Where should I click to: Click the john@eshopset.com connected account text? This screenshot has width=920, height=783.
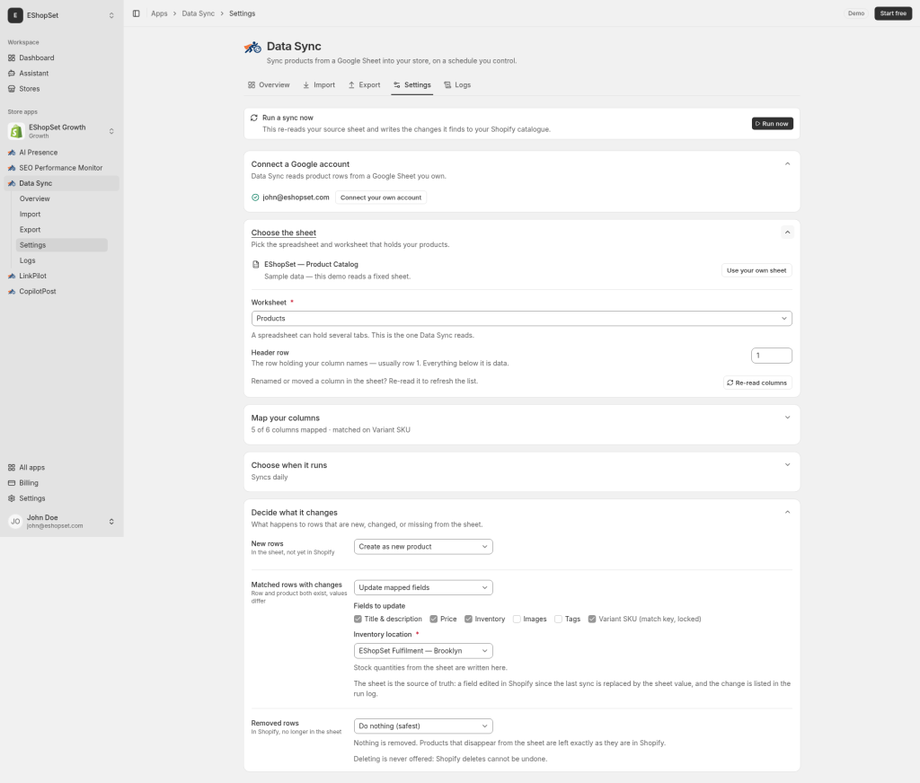click(x=296, y=198)
